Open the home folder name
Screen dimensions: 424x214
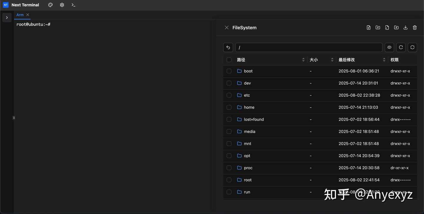(249, 107)
